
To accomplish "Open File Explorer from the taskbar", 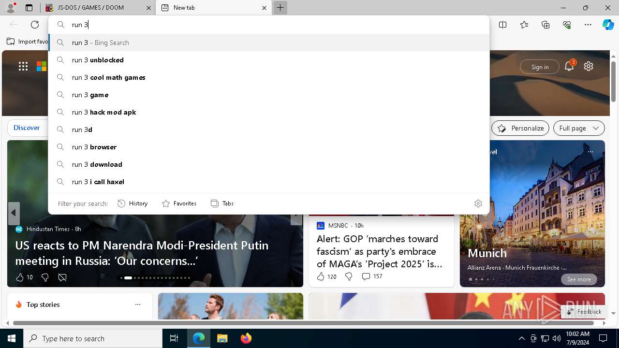I will click(x=222, y=338).
